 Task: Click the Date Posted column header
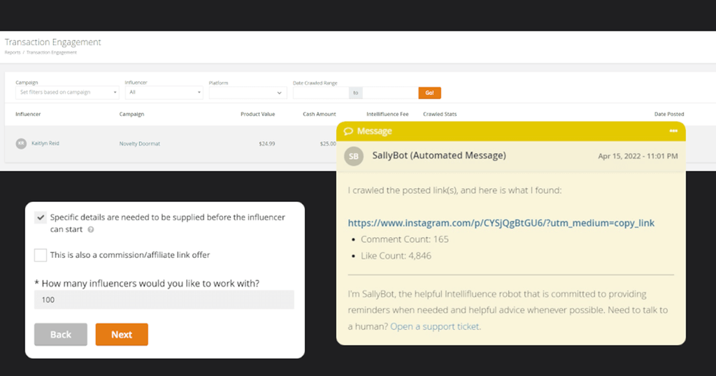coord(668,114)
